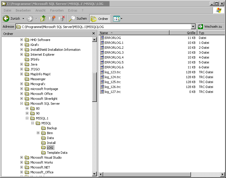
Task: Open the address bar dropdown list
Action: point(193,27)
